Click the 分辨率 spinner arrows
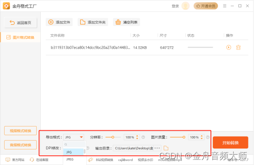 click(137, 137)
